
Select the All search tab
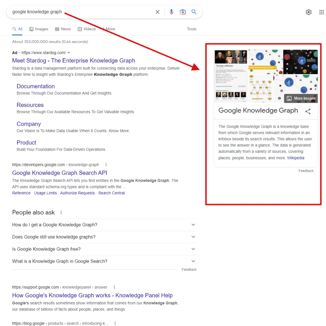pyautogui.click(x=18, y=29)
